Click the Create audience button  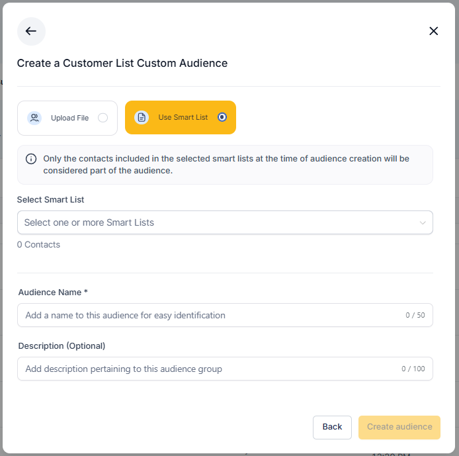(399, 427)
